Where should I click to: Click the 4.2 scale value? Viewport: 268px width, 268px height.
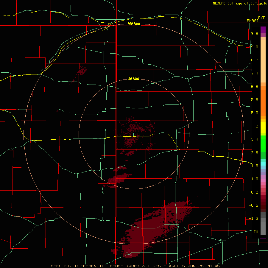point(255,126)
